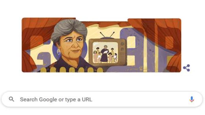Click the placeholder text 'Search Google or type a URL'
Image resolution: width=205 pixels, height=115 pixels.
click(x=56, y=99)
